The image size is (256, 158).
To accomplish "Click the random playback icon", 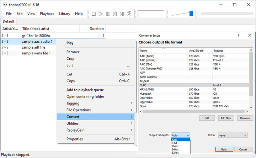I will coord(129,14).
